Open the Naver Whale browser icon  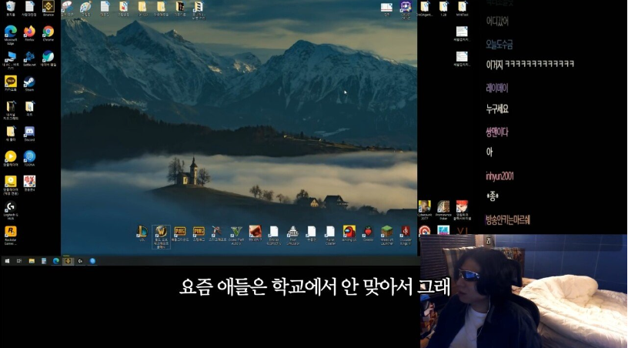pyautogui.click(x=48, y=58)
